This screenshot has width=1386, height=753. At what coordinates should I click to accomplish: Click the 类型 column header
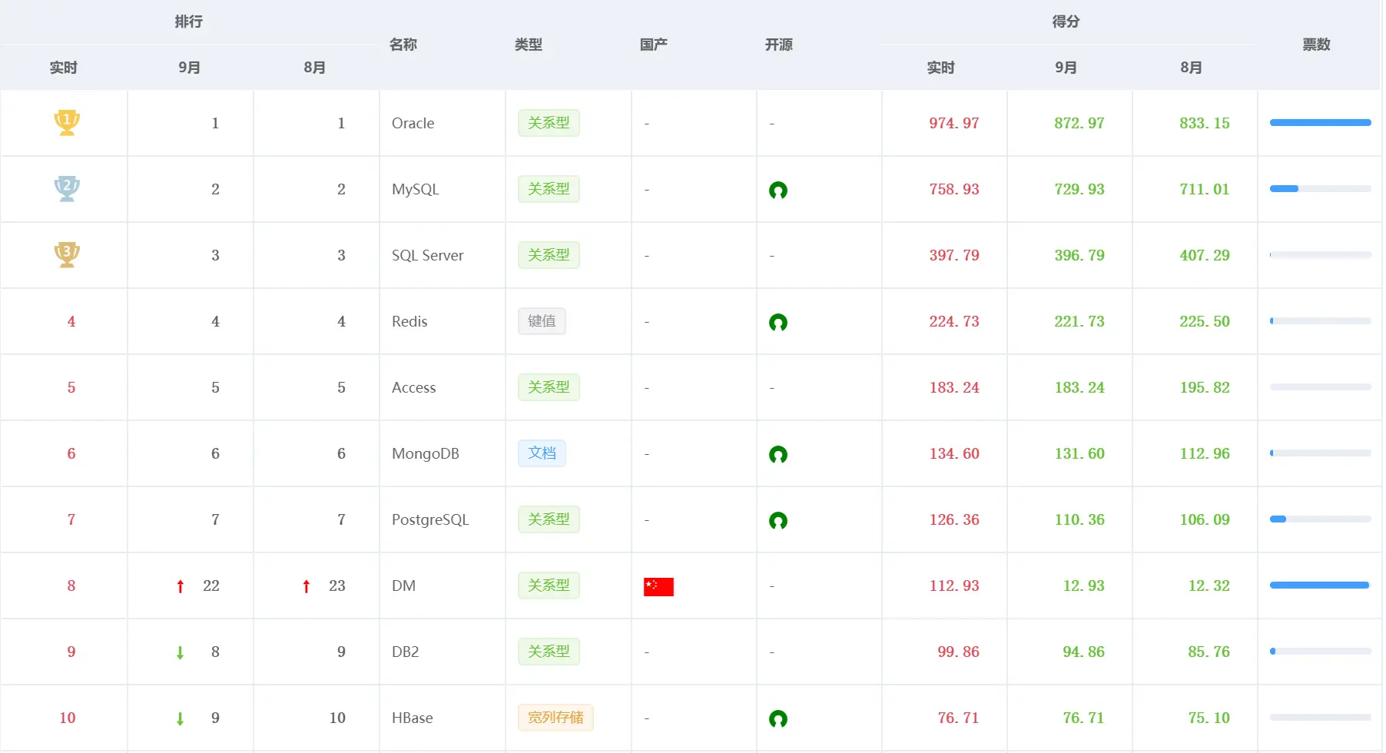click(x=529, y=45)
